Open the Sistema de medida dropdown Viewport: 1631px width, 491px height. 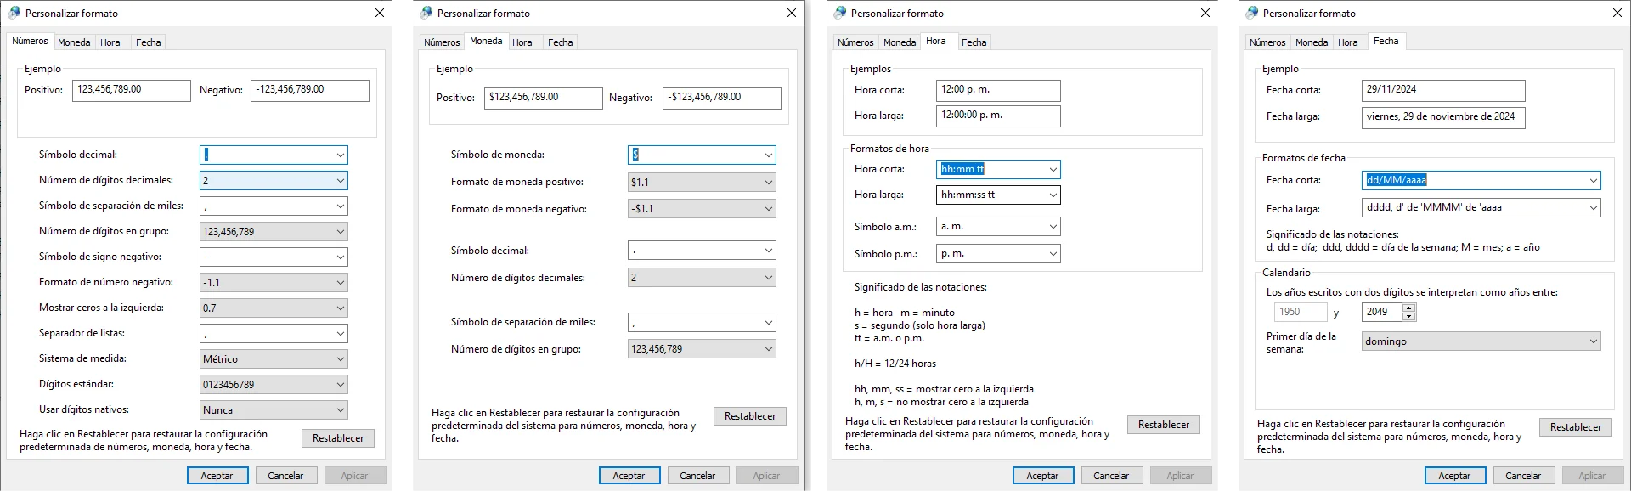pyautogui.click(x=340, y=359)
